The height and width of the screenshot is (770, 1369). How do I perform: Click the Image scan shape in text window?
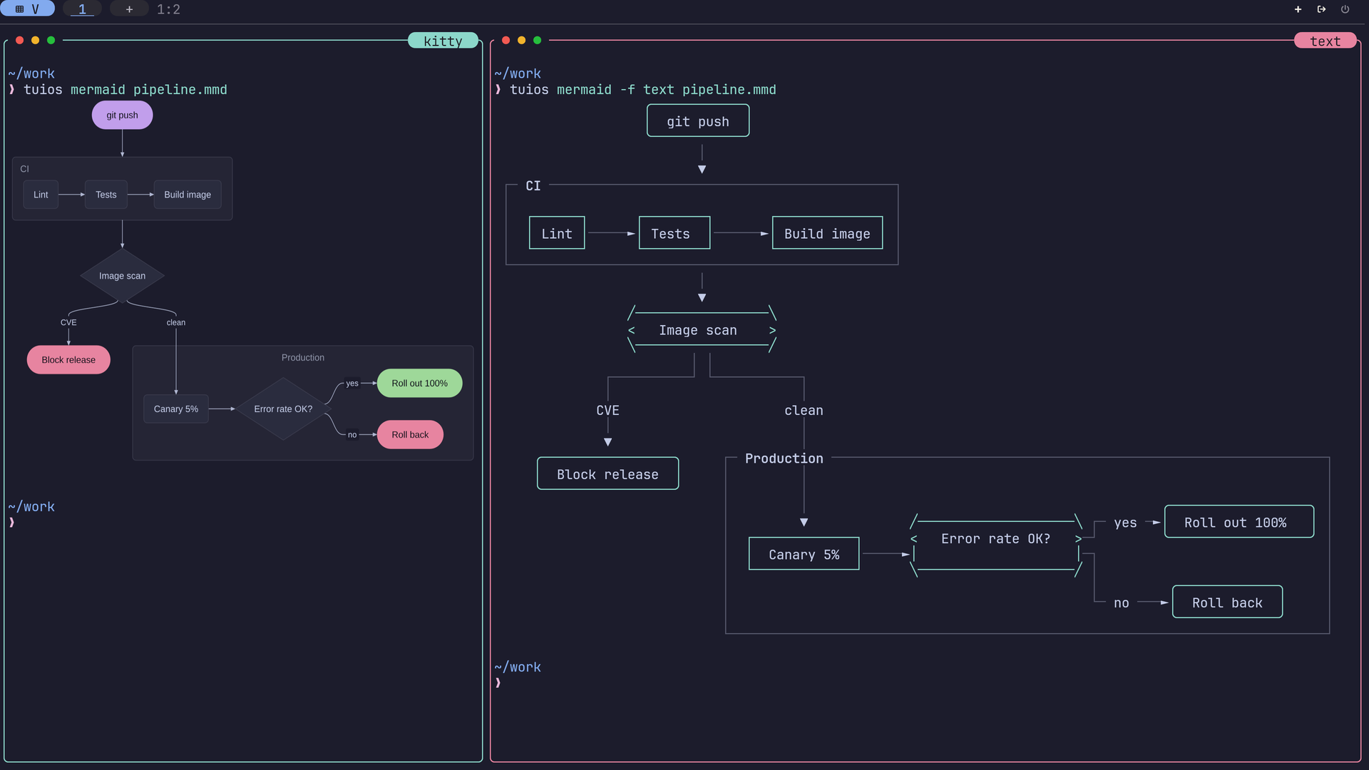tap(702, 330)
